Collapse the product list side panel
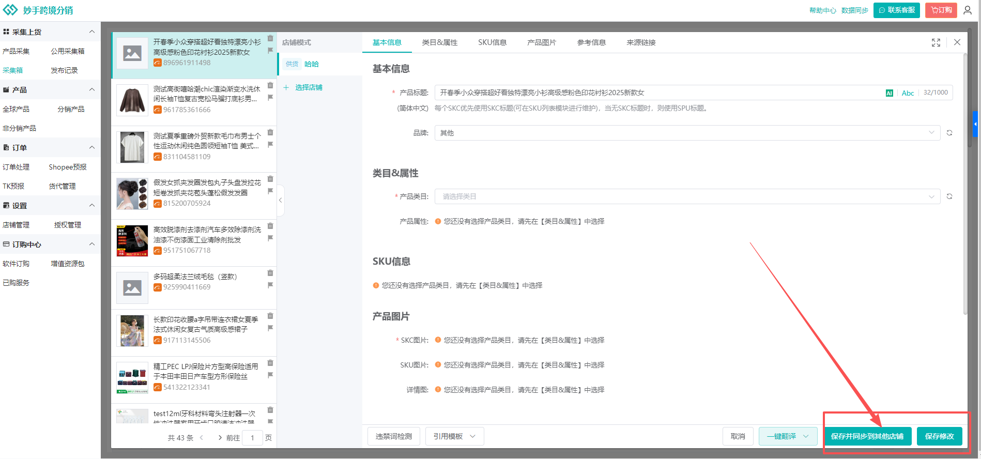The height and width of the screenshot is (459, 981). click(x=280, y=200)
